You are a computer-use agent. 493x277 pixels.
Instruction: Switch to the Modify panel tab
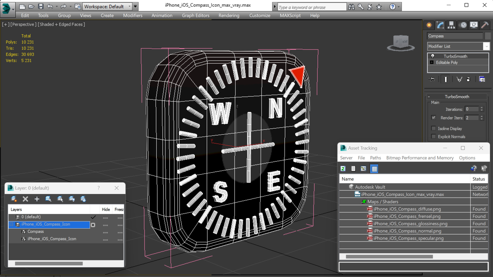(x=440, y=25)
